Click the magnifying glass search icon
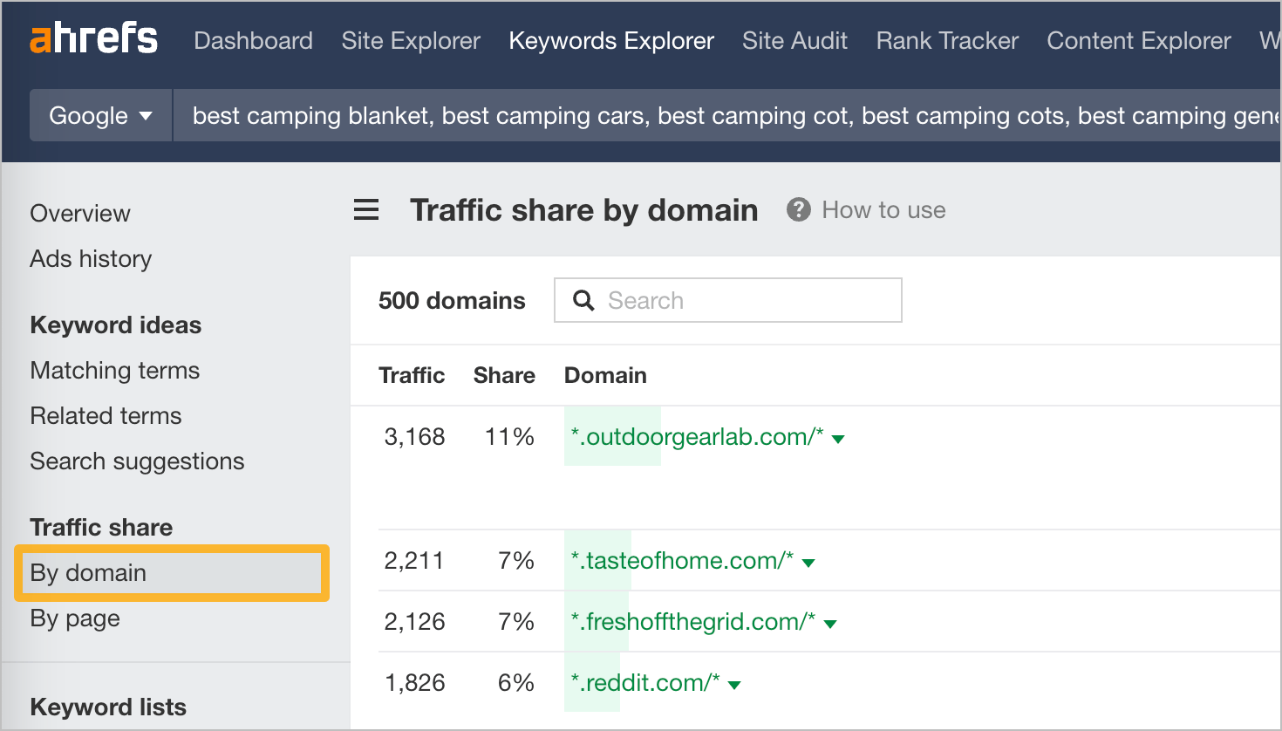This screenshot has height=731, width=1282. (583, 301)
